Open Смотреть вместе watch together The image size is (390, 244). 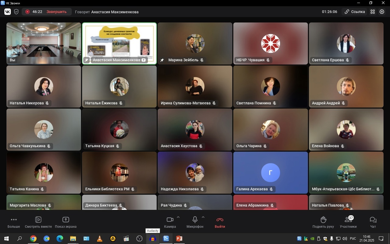38,222
